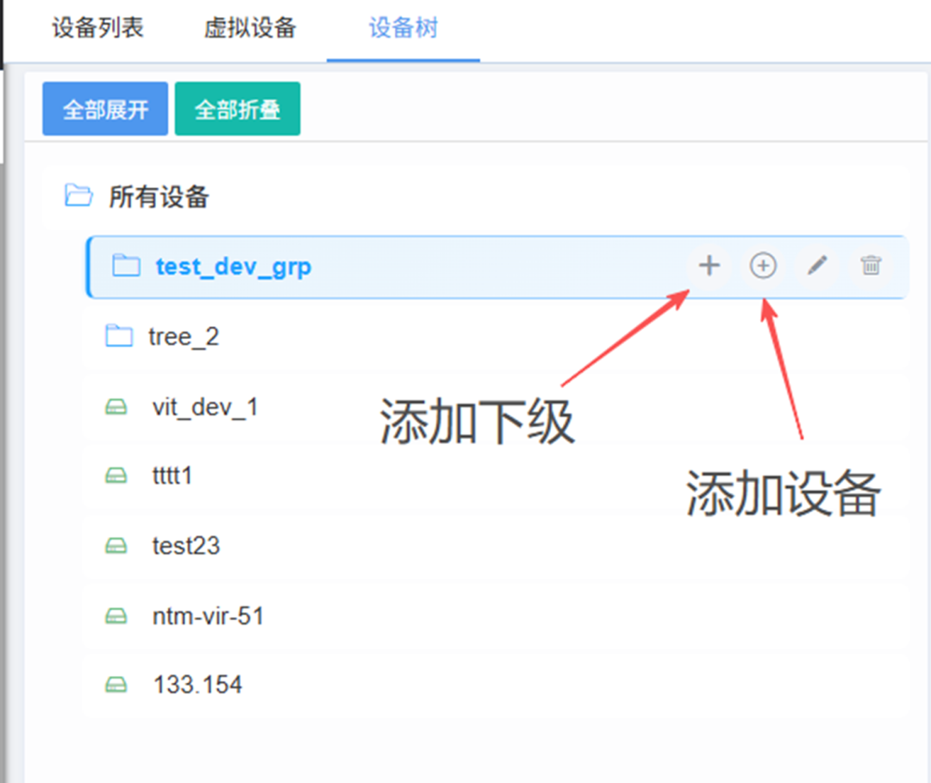
Task: Select the test_dev_grp group node
Action: (497, 266)
